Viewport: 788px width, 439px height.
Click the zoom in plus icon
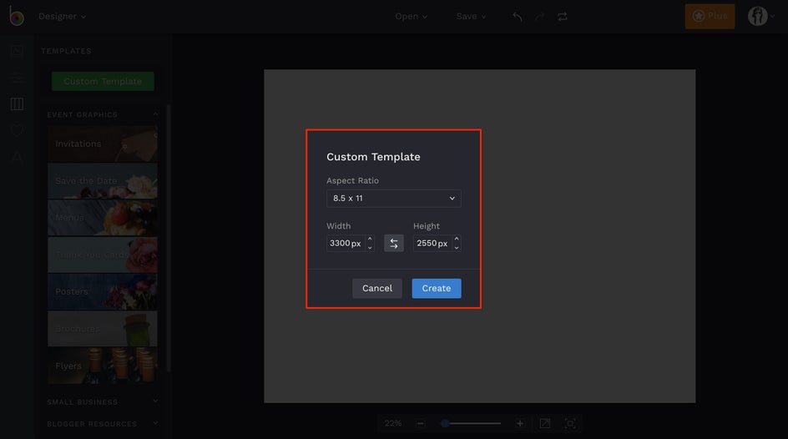[520, 423]
